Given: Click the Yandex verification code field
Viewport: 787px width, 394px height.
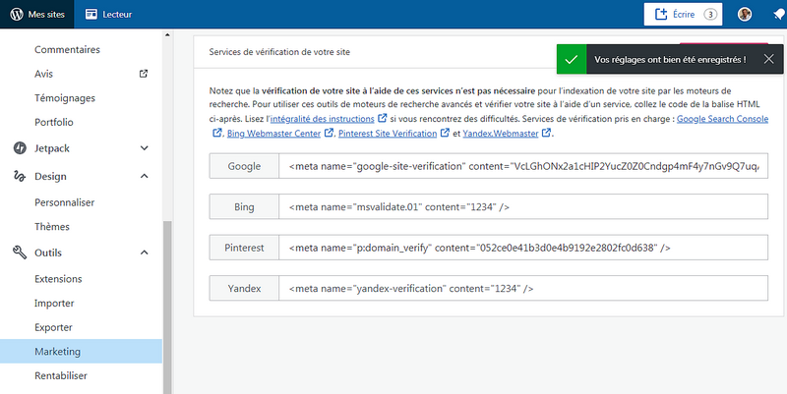Looking at the screenshot, I should point(522,289).
